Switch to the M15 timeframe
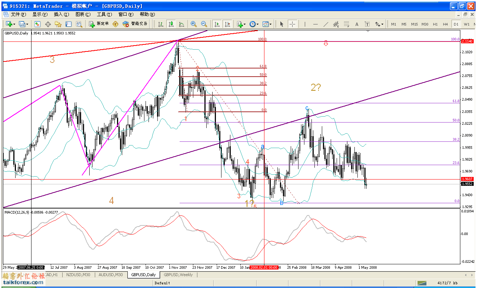 click(414, 24)
